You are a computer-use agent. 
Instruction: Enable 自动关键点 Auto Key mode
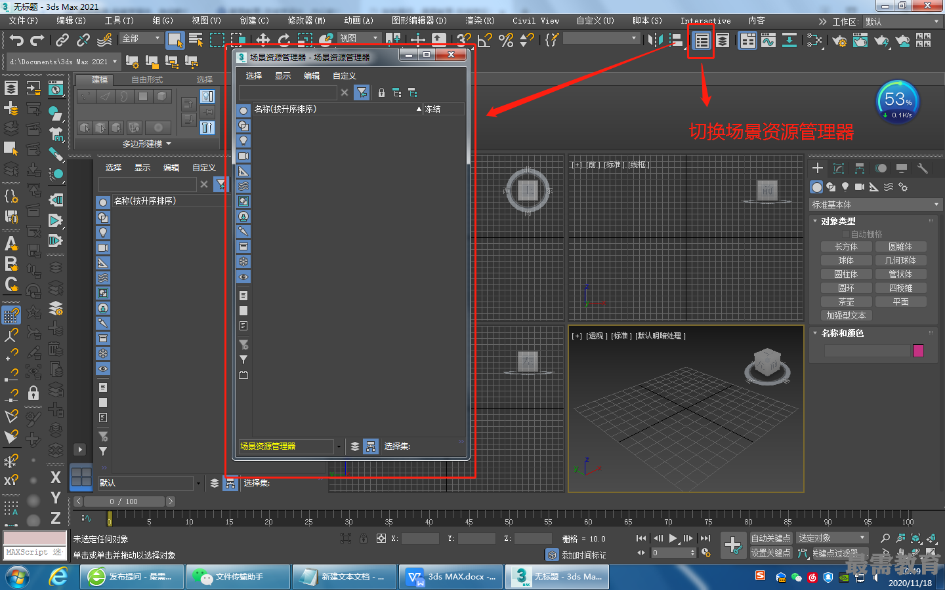tap(771, 538)
